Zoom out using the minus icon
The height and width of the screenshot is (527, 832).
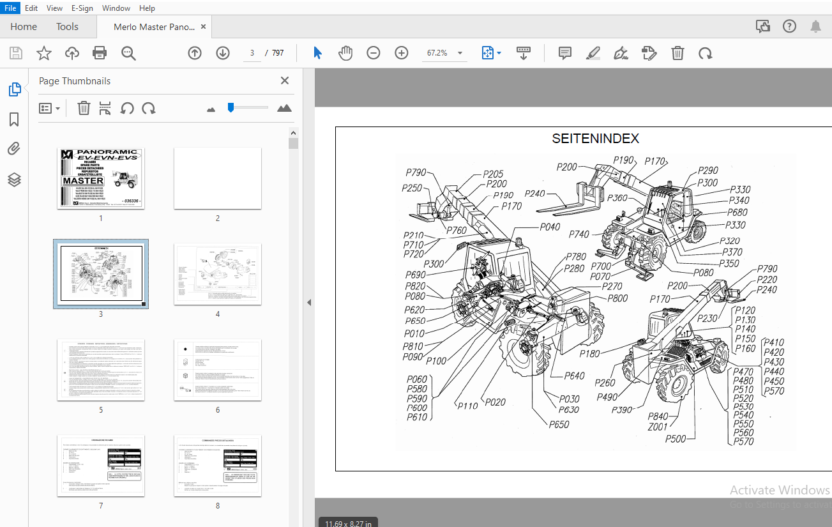374,53
